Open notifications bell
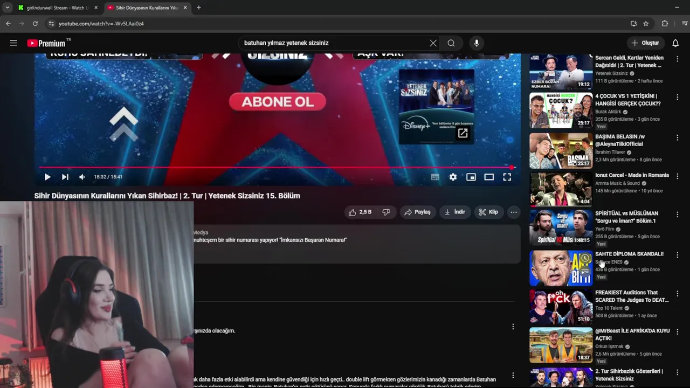Viewport: 690px width, 388px height. (675, 43)
